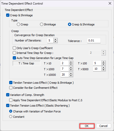Increase T >1000 step value

coord(71,68)
